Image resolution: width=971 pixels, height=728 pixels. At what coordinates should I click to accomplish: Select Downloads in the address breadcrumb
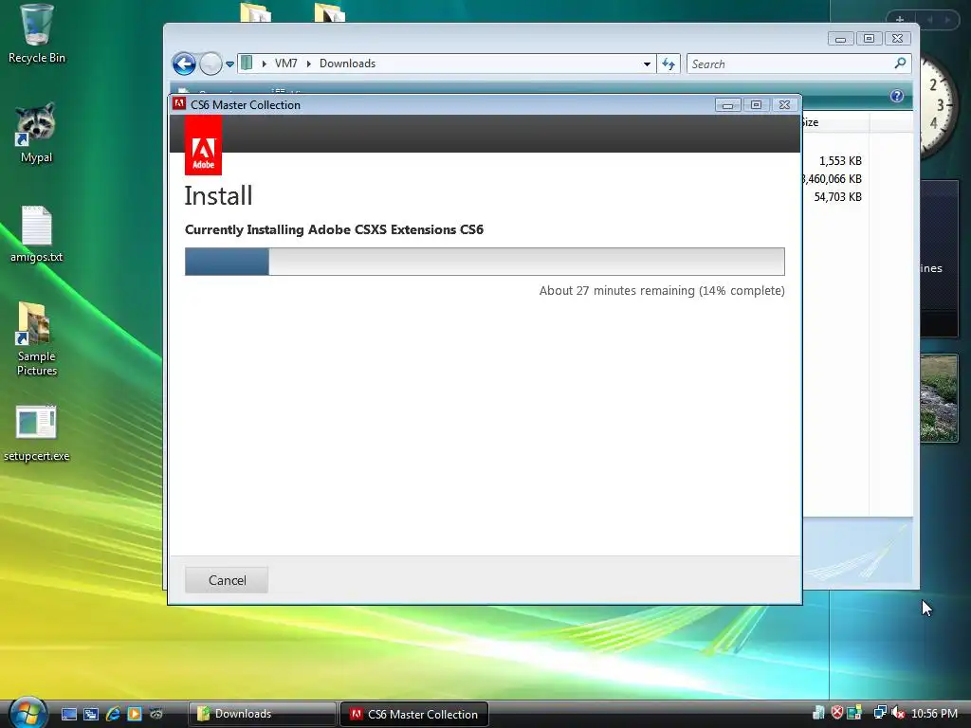click(x=347, y=64)
